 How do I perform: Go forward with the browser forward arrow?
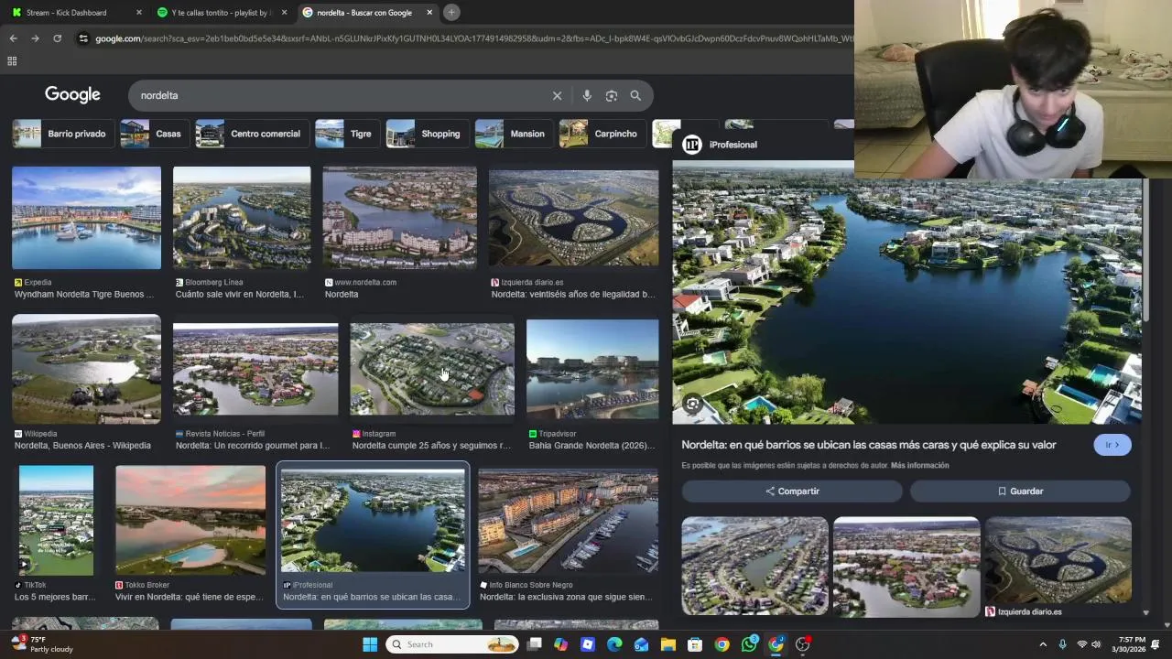point(35,38)
